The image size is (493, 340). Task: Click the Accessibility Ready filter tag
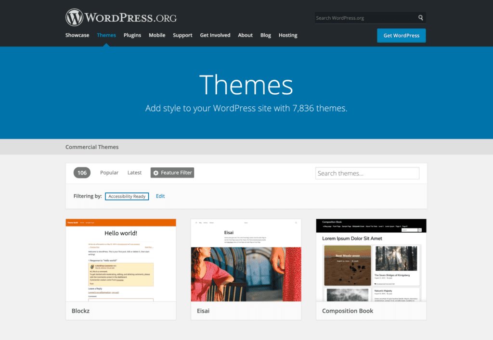pos(127,196)
